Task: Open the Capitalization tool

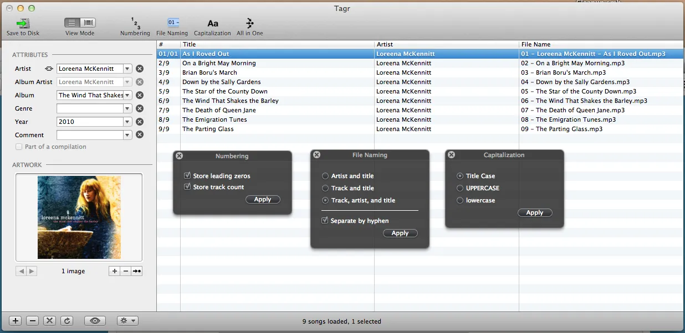Action: click(212, 25)
